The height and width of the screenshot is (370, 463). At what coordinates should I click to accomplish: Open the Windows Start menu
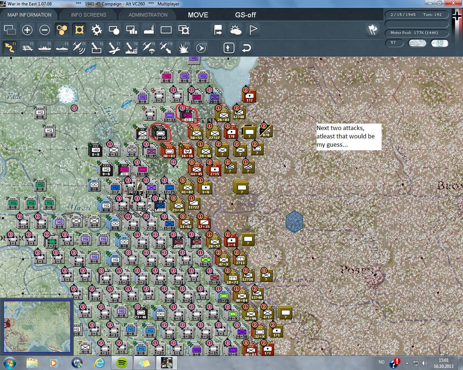pyautogui.click(x=9, y=363)
